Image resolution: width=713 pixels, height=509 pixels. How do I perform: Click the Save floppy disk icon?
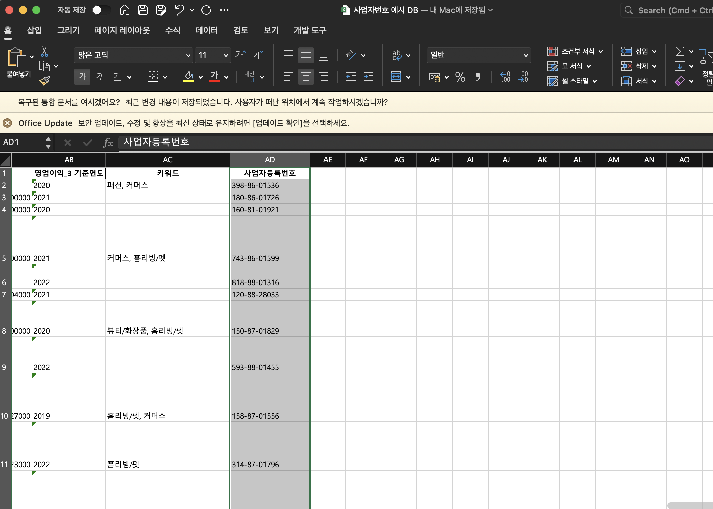(x=143, y=10)
